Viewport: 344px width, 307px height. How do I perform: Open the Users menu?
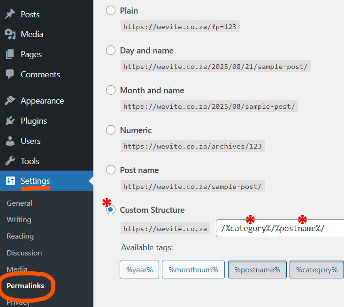coord(31,141)
